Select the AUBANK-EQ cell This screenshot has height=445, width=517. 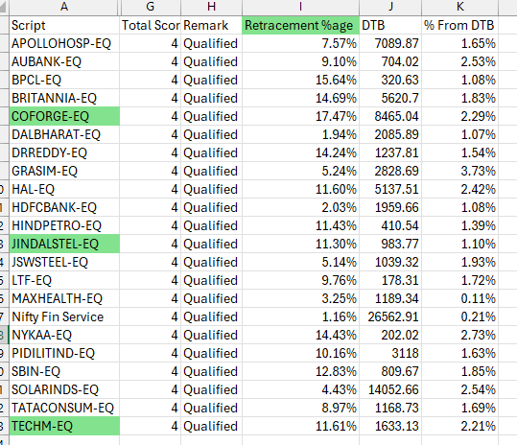[64, 61]
